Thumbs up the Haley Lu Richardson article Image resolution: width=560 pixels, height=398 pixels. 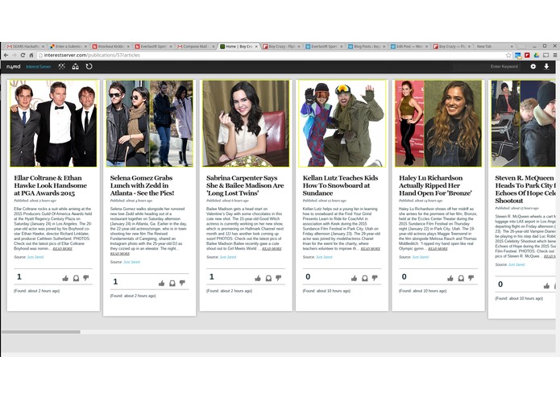click(x=450, y=279)
